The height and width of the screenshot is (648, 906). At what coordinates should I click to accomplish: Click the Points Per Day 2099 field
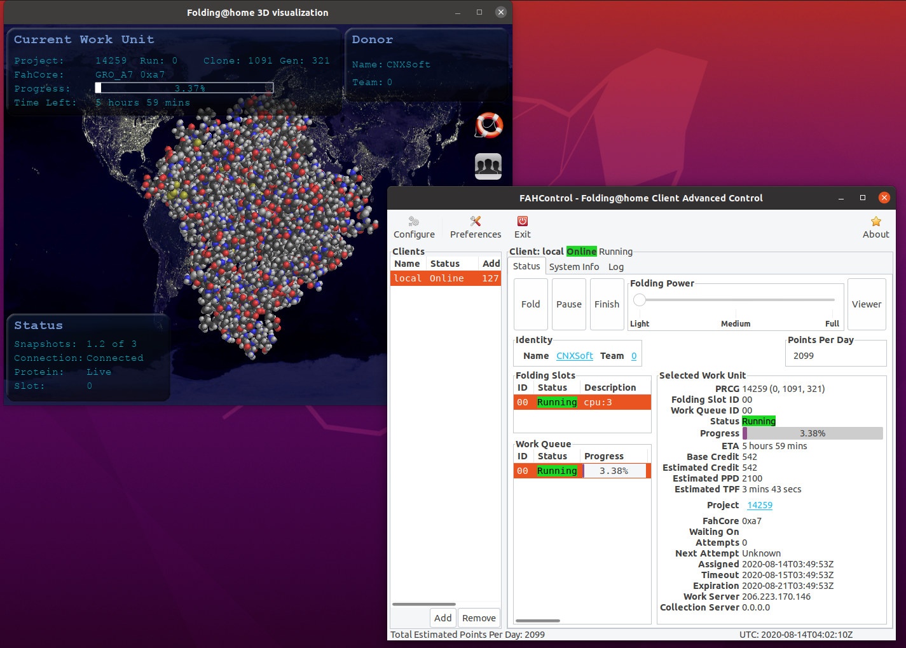[x=836, y=356]
